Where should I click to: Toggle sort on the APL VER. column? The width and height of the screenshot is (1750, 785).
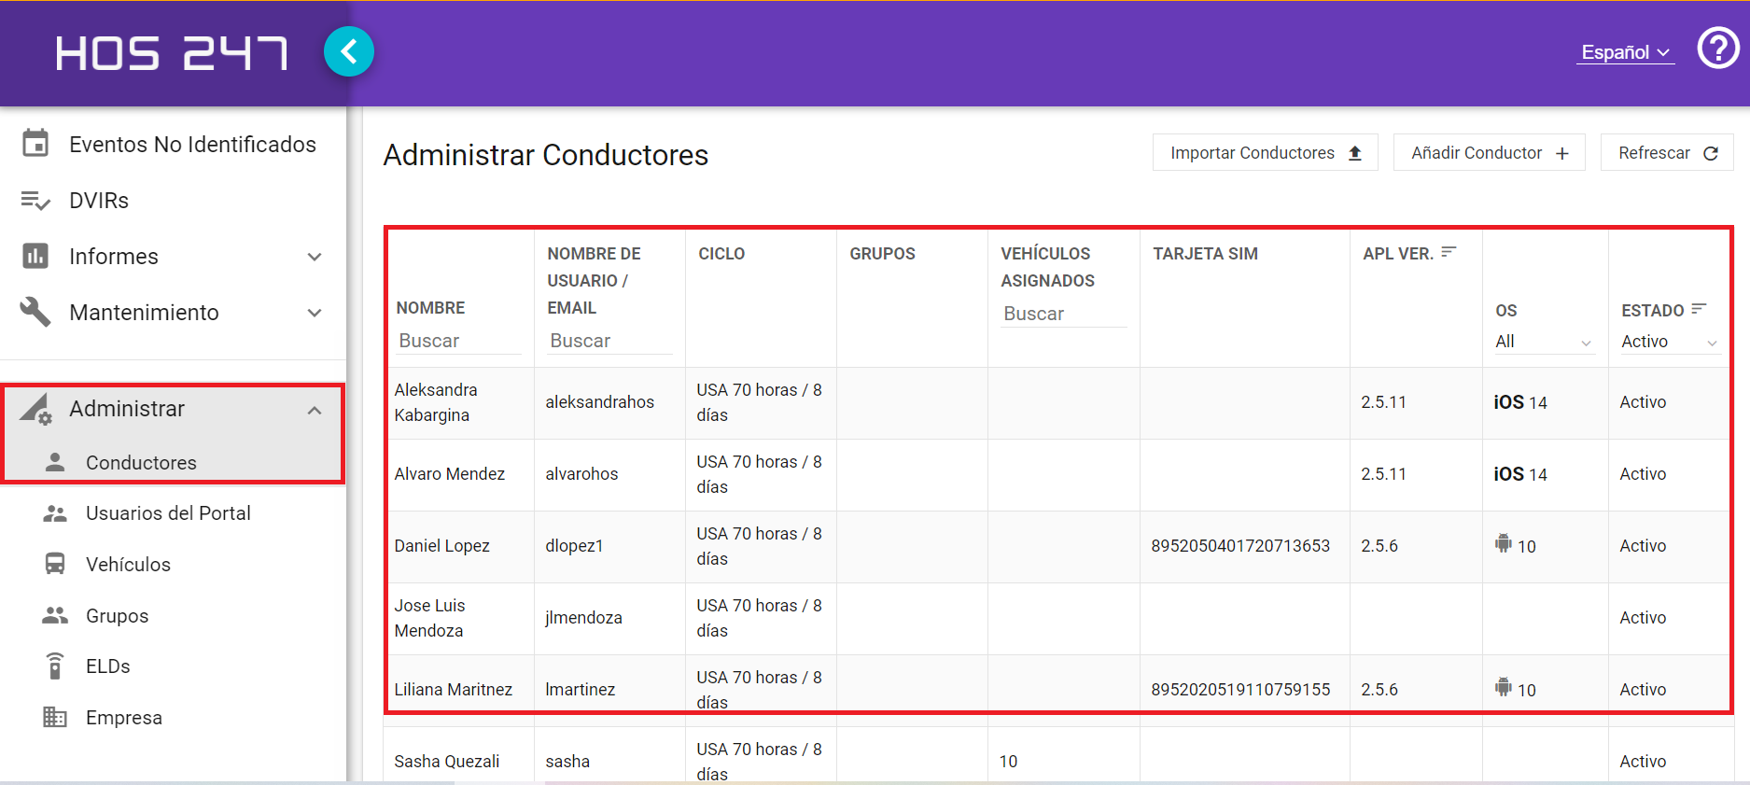point(1449,252)
